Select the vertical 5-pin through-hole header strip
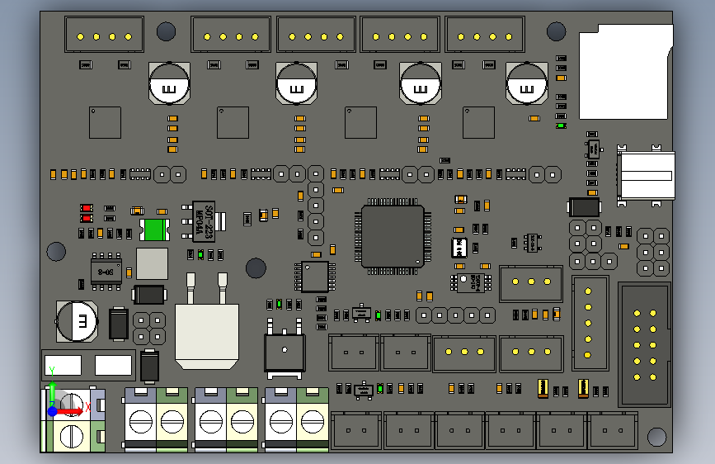The width and height of the screenshot is (715, 464). tap(316, 206)
